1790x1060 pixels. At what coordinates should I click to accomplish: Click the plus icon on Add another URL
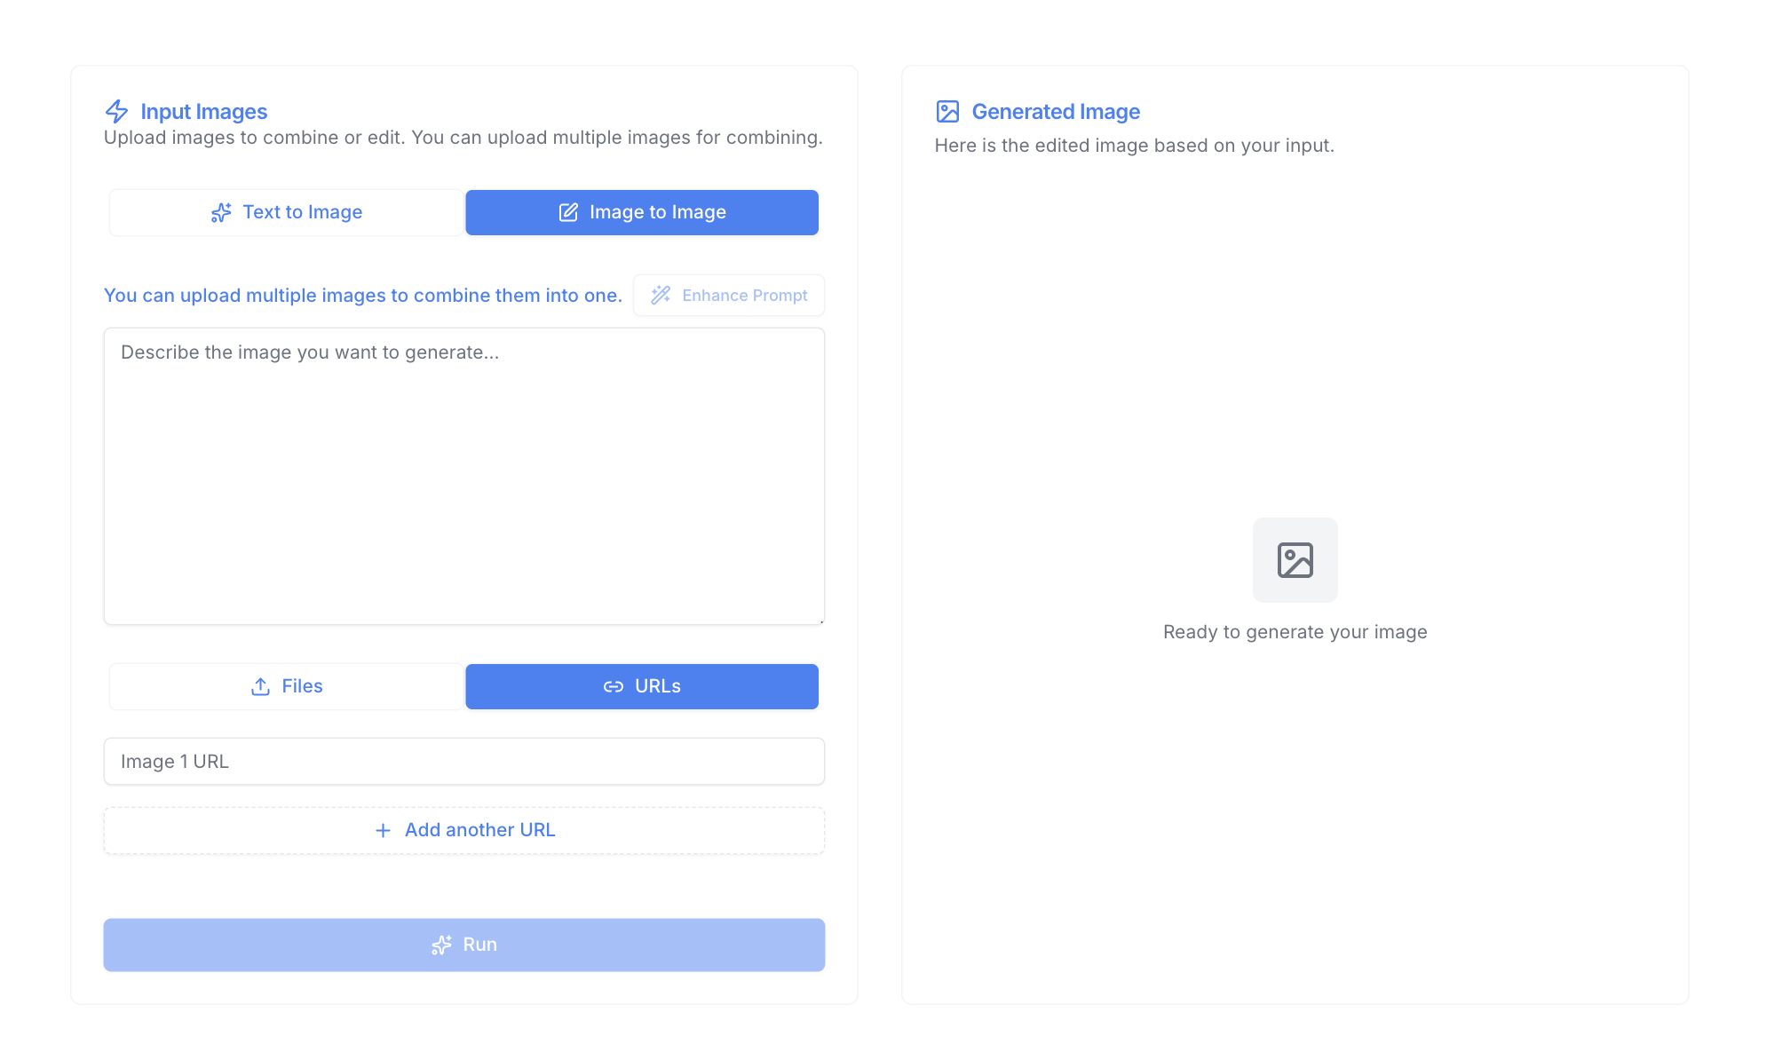[x=383, y=830]
